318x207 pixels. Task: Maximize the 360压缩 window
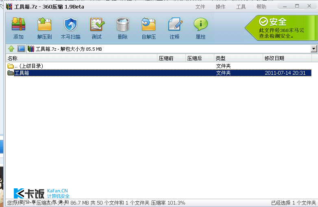297,6
